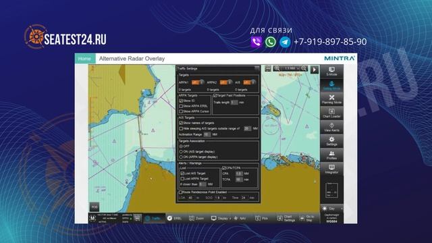Toggle the ARPA1 targets switch

pyautogui.click(x=197, y=82)
